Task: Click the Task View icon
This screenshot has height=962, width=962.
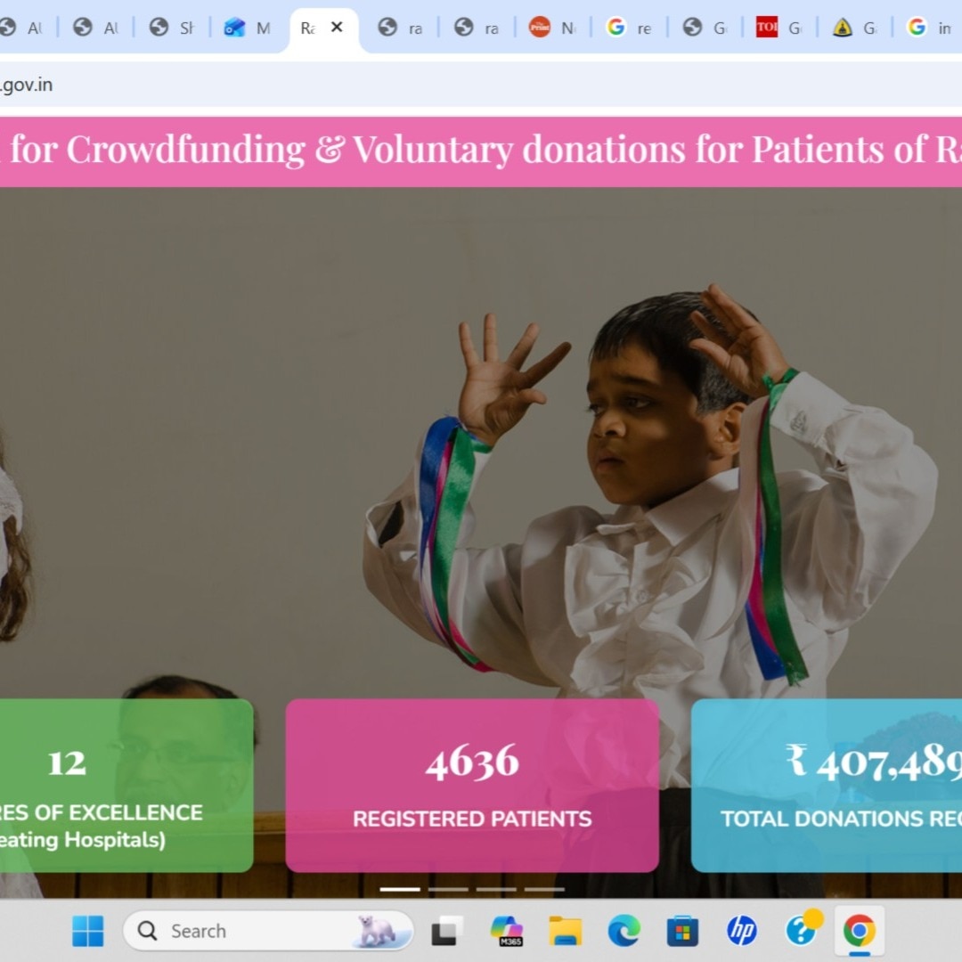Action: 447,931
